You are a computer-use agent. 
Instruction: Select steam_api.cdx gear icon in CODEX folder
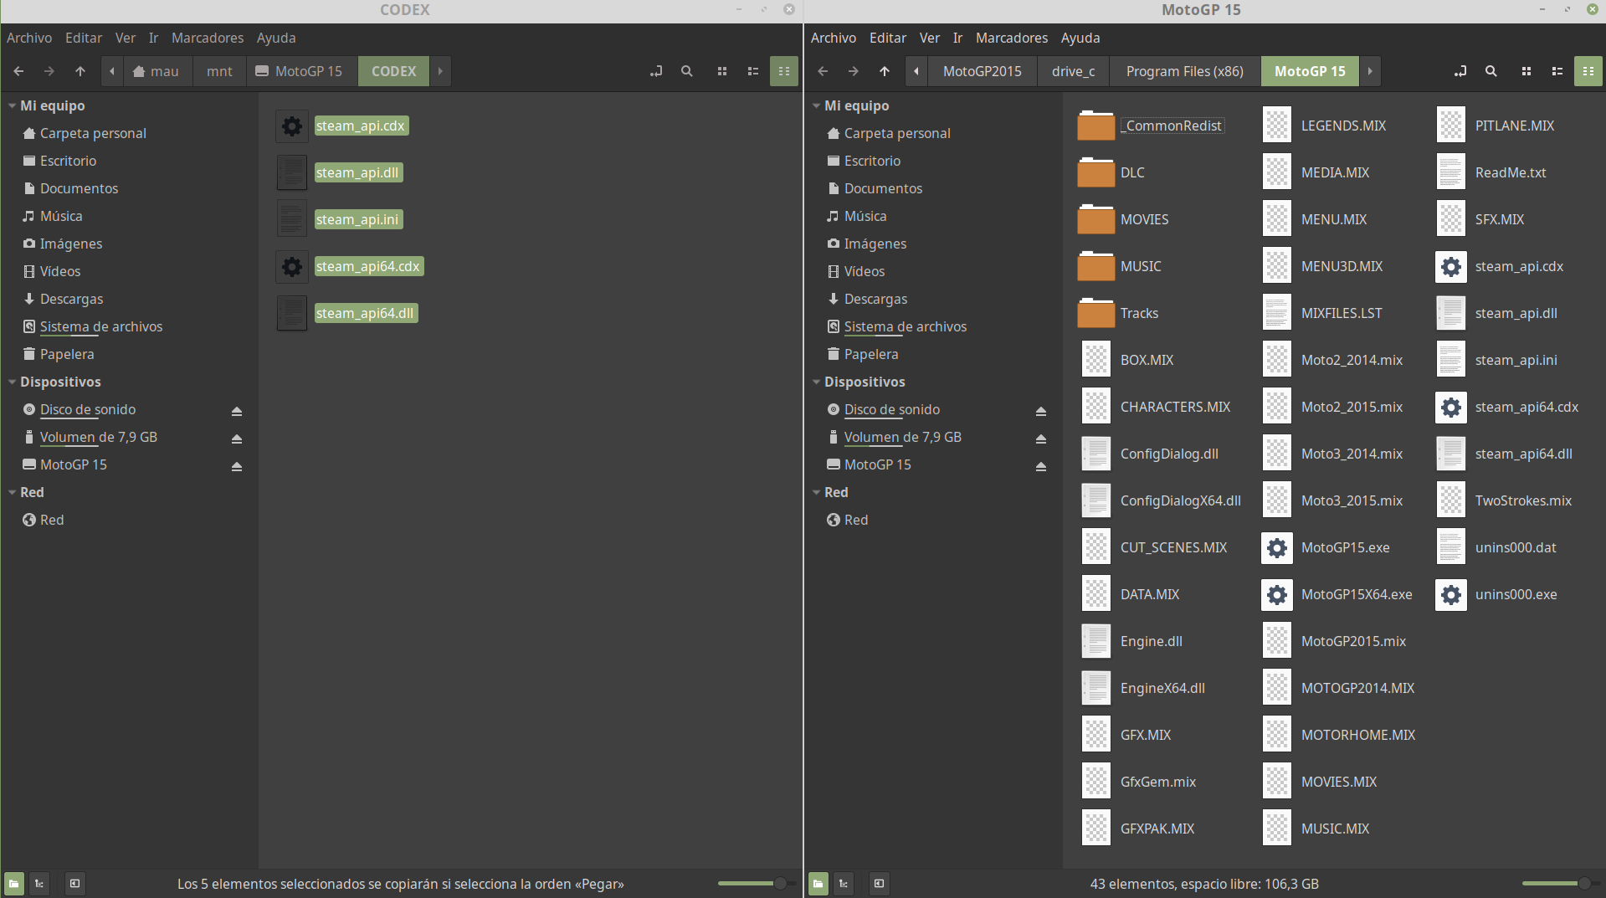pyautogui.click(x=292, y=126)
